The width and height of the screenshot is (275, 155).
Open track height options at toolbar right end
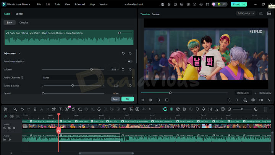(x=270, y=109)
